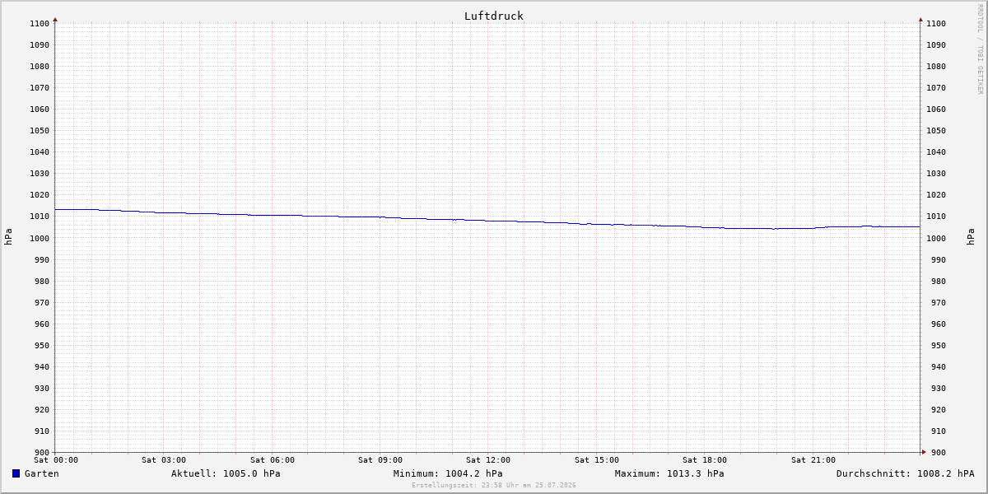988x494 pixels.
Task: Click the Aktuell: 1005.0 hPa value
Action: click(226, 473)
